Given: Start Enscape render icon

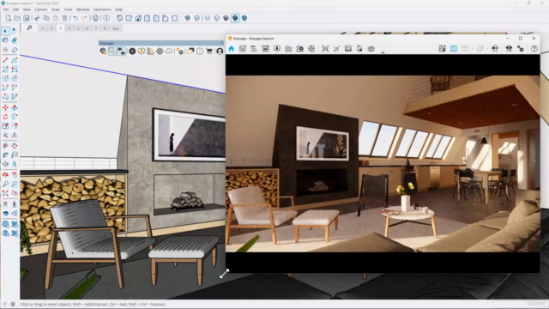Looking at the screenshot, I should point(103,51).
